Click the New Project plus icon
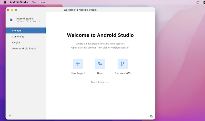The height and width of the screenshot is (121, 205). pyautogui.click(x=78, y=64)
